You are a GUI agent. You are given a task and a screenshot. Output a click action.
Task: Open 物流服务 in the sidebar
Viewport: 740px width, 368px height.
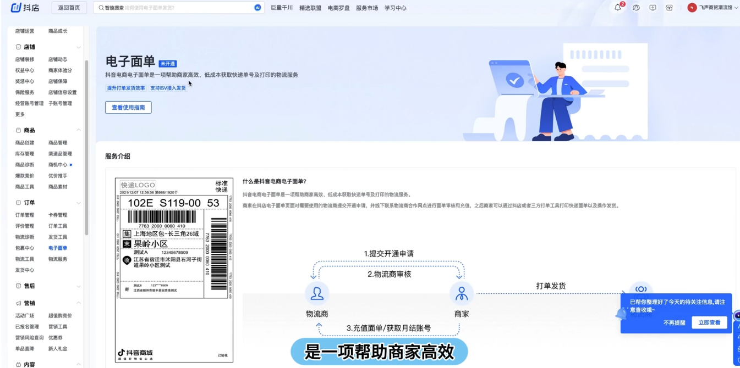(x=58, y=259)
